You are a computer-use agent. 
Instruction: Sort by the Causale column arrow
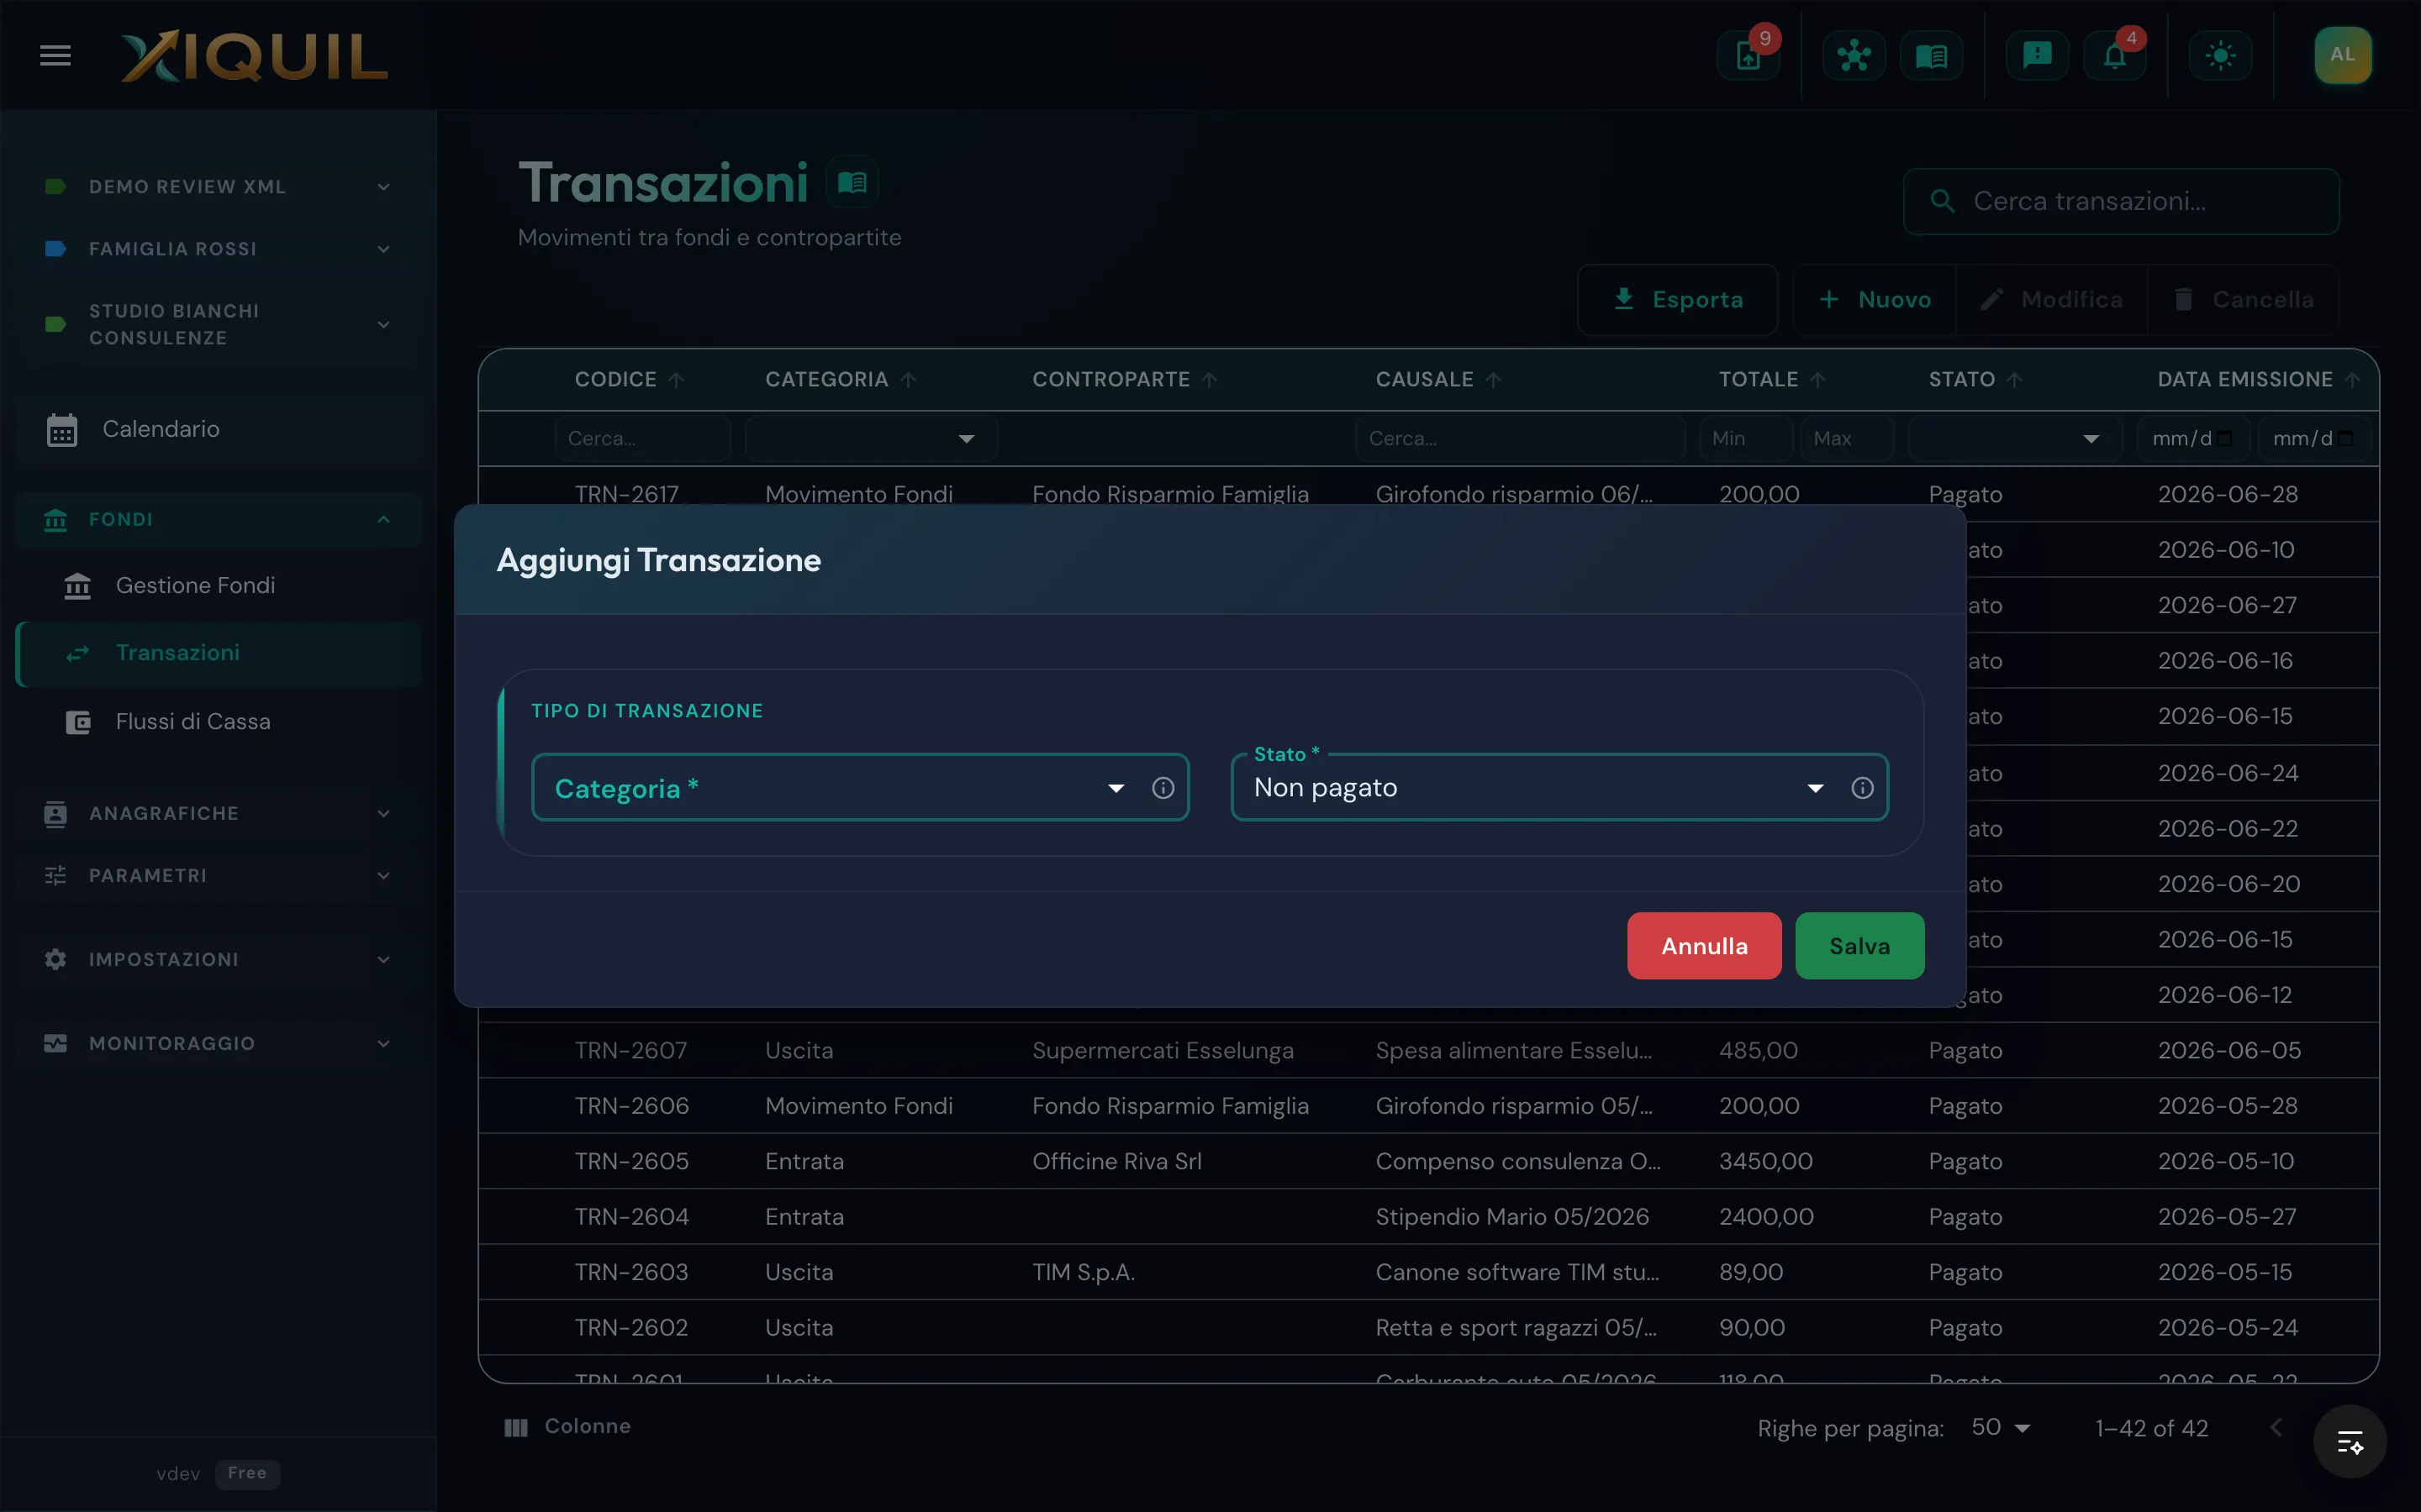1493,380
